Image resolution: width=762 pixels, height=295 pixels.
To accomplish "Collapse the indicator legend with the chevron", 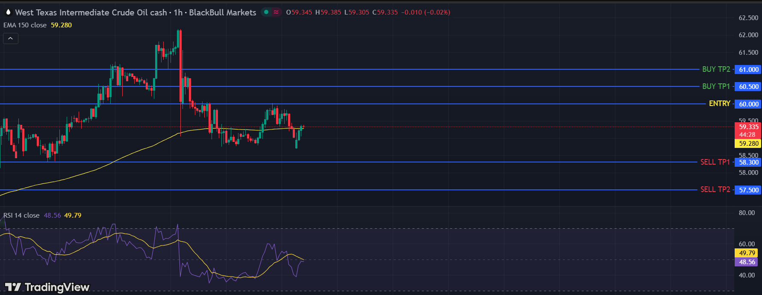I will 11,38.
